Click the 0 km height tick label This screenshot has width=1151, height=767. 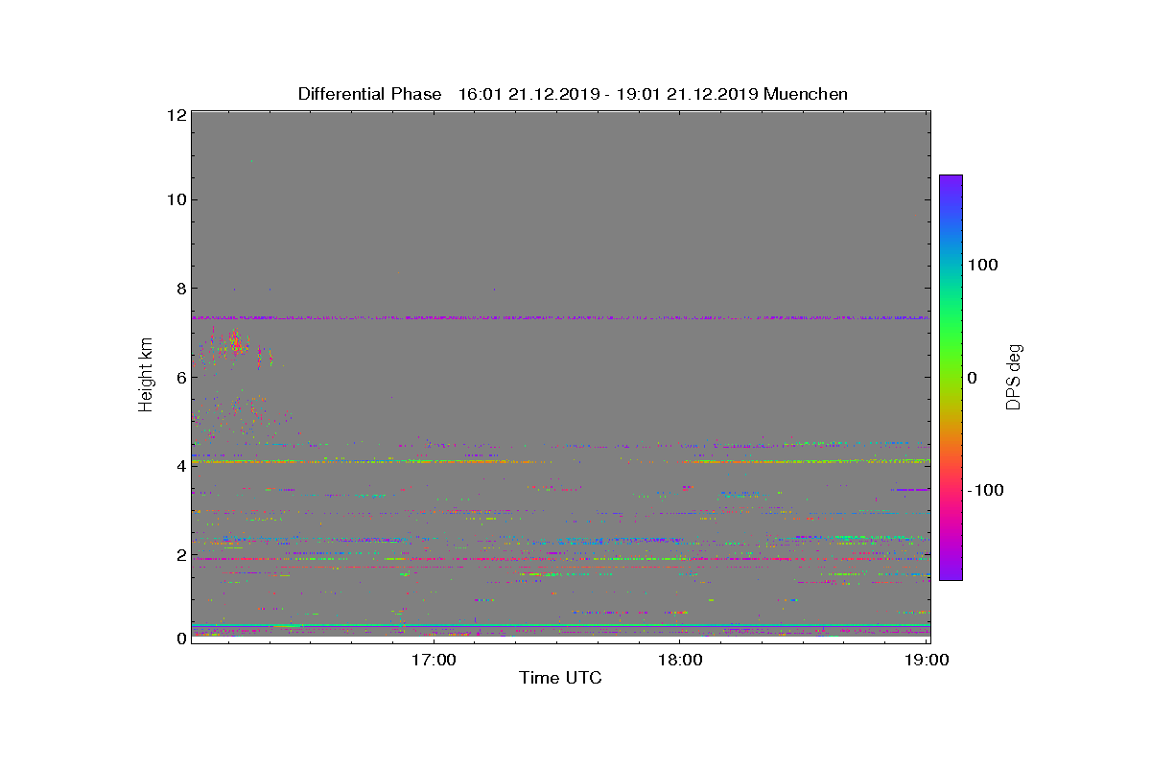coord(180,639)
